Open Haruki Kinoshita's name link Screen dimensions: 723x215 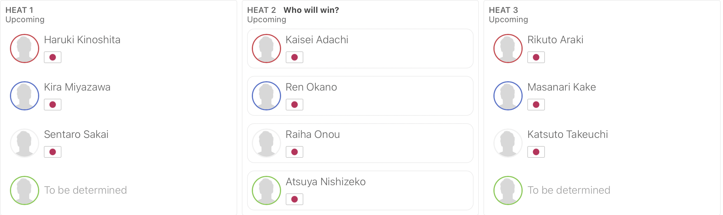click(82, 40)
